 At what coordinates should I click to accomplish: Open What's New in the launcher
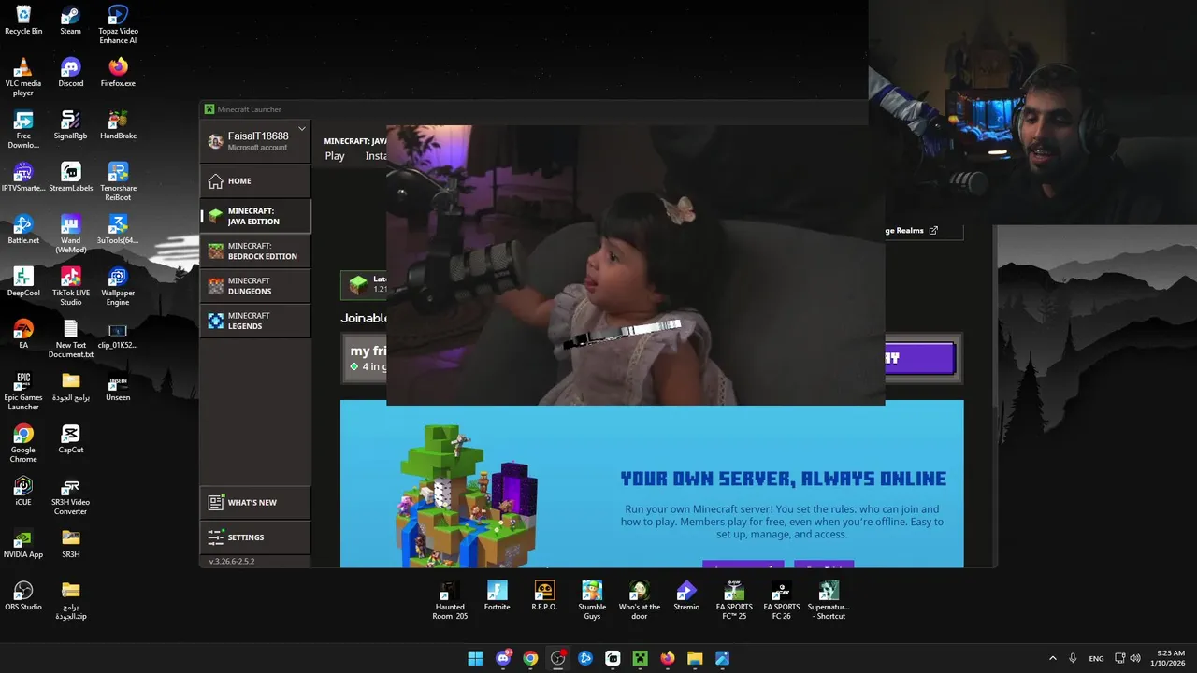255,503
